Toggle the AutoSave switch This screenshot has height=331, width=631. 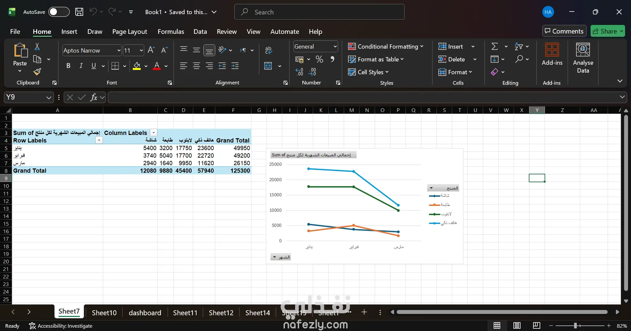point(59,12)
